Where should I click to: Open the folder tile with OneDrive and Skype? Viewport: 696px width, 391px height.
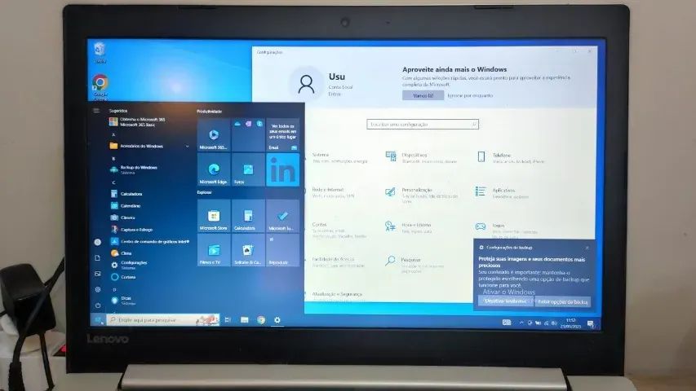click(248, 134)
